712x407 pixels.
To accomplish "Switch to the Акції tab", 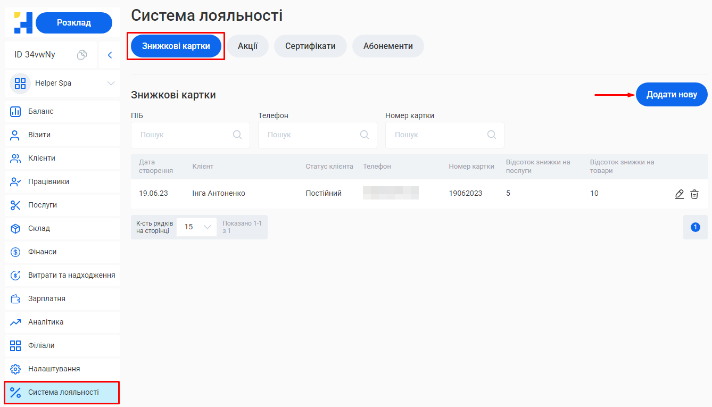I will pos(248,46).
